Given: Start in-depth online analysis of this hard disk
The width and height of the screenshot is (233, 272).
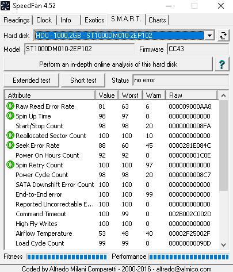Looking at the screenshot, I should (108, 64).
